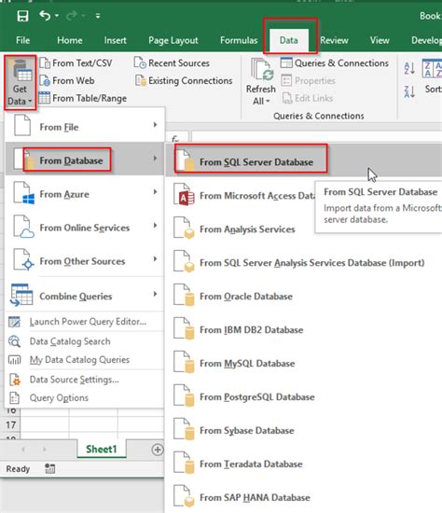
Task: Click the formula bar input field
Action: coord(316,137)
